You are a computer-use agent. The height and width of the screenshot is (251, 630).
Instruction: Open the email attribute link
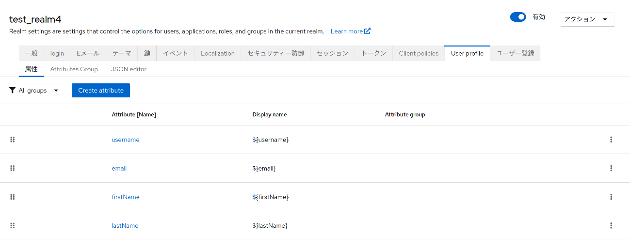pos(119,168)
